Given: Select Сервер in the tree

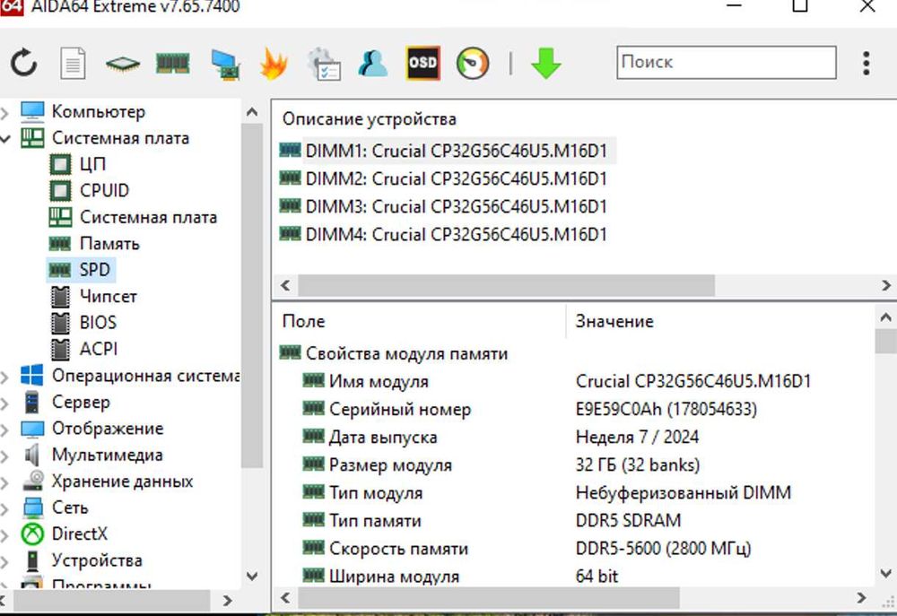Looking at the screenshot, I should (x=81, y=402).
